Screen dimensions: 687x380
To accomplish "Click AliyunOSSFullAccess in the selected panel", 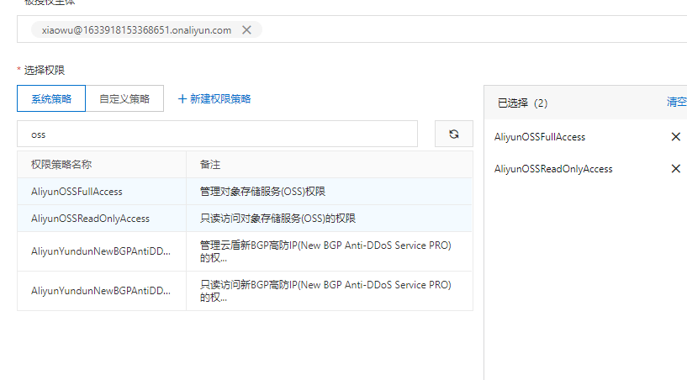I will click(540, 137).
